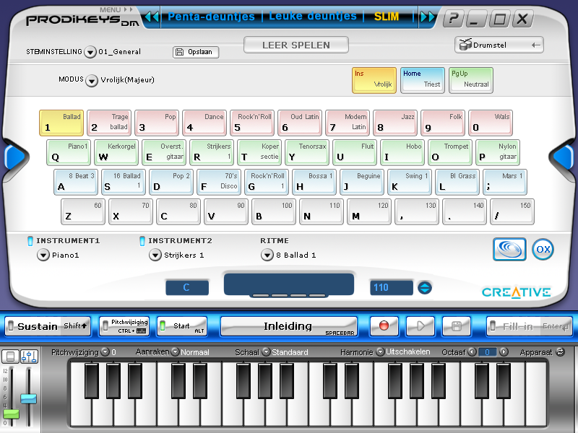578x433 pixels.
Task: Open the INSTRUMENT2 Strijkers 1 dropdown
Action: click(155, 255)
